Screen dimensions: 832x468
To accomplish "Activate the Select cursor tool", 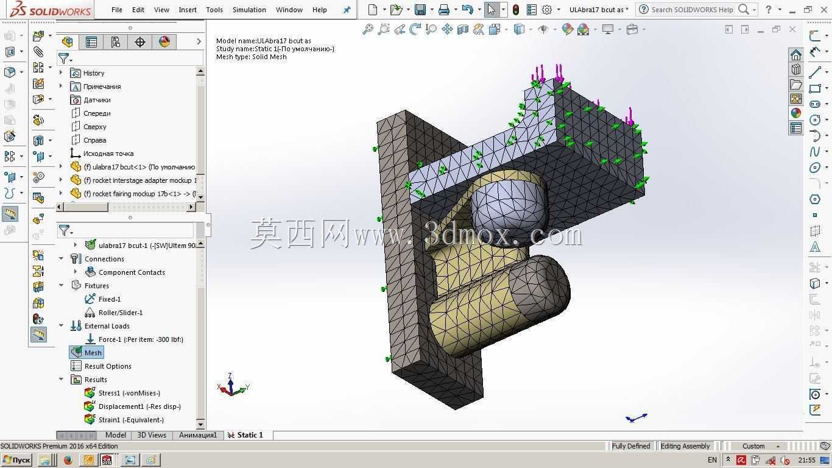I will (x=491, y=10).
